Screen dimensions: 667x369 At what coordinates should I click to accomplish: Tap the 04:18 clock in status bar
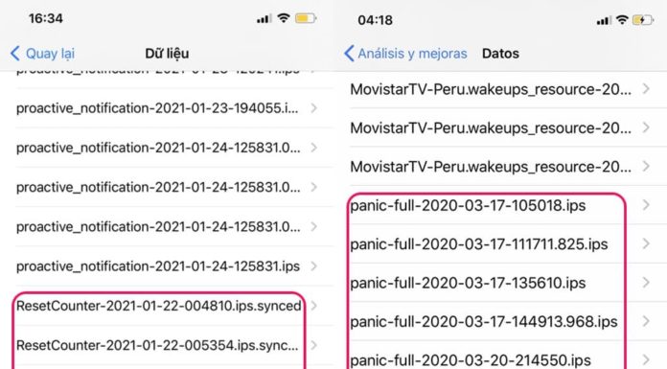[376, 20]
